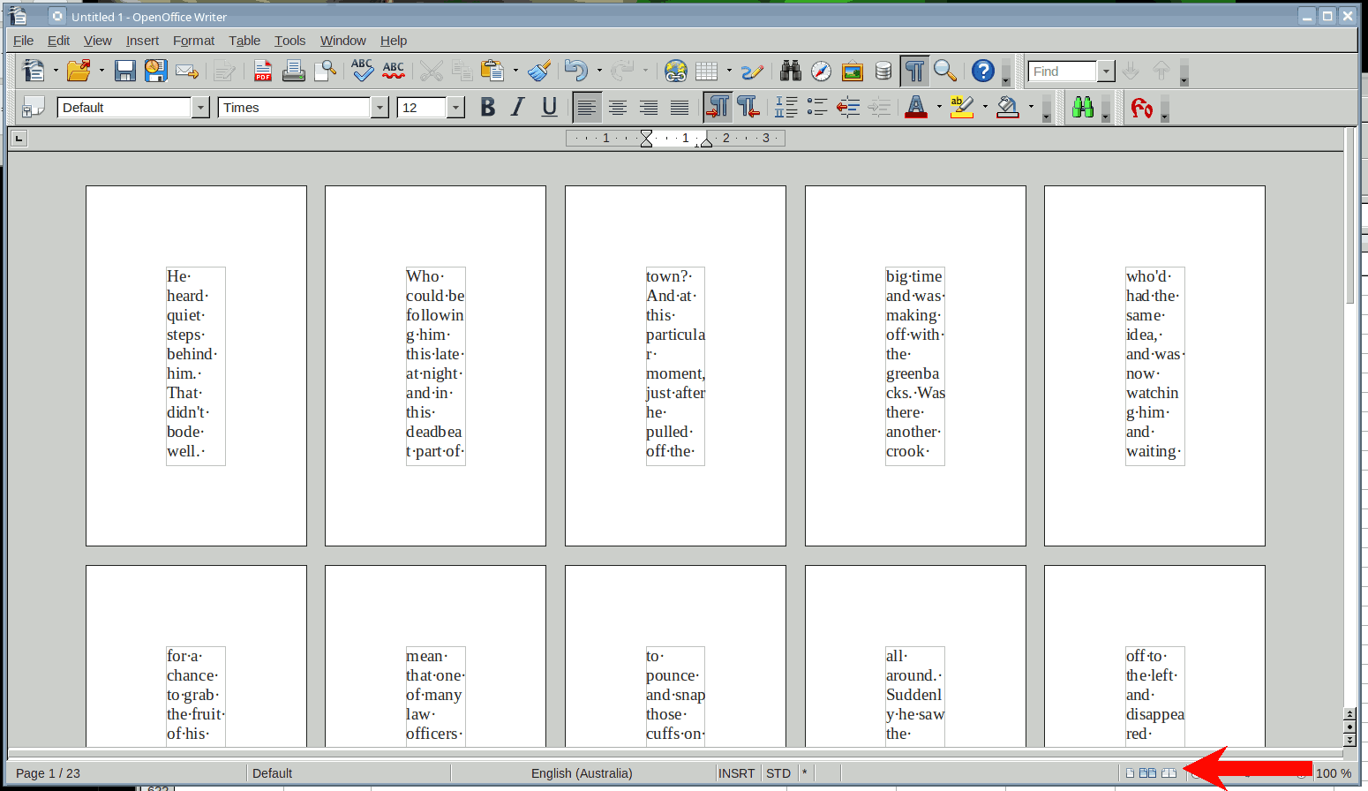Apply the Font Color swatch
1368x791 pixels.
pyautogui.click(x=916, y=107)
